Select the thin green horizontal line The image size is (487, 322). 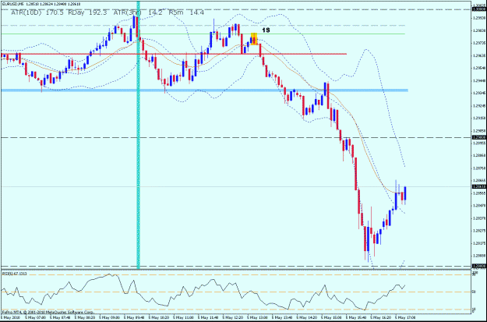pos(203,34)
